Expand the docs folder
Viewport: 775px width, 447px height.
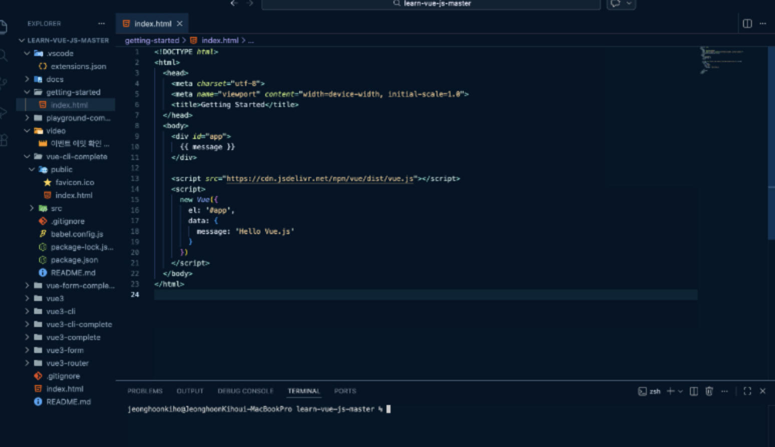coord(55,79)
